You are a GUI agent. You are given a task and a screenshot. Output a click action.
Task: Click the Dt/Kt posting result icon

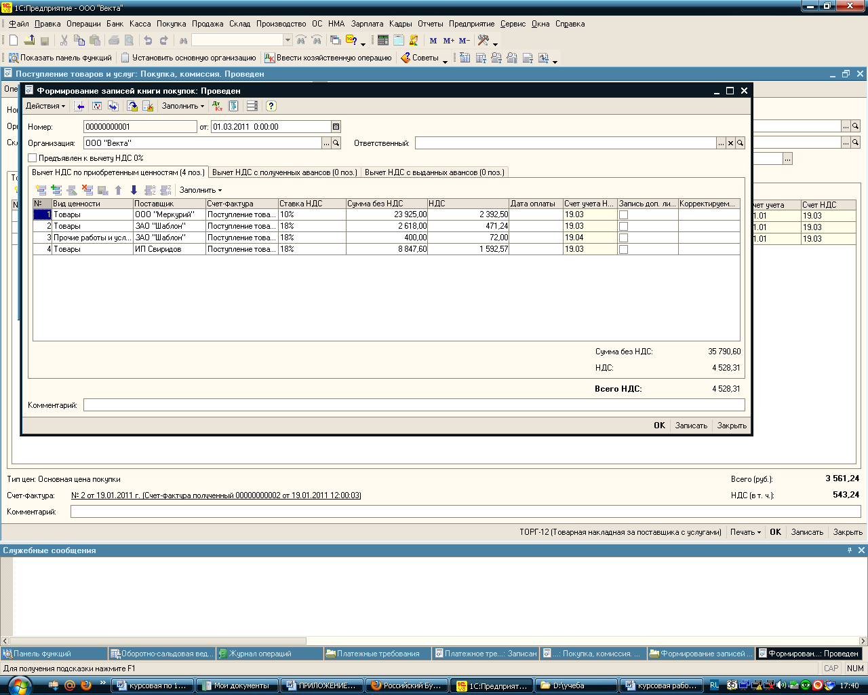[x=217, y=106]
